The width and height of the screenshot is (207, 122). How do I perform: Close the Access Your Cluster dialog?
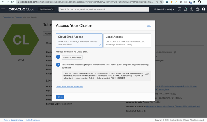tap(60, 97)
